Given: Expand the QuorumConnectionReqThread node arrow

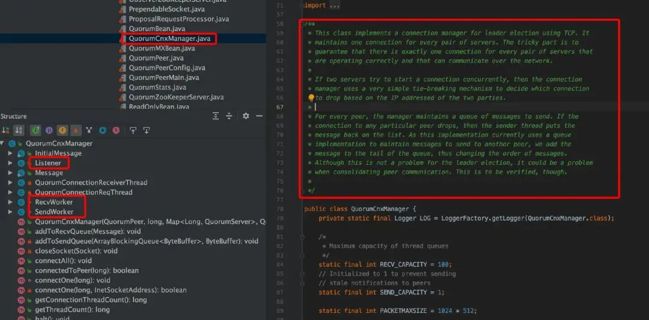Looking at the screenshot, I should [10, 192].
